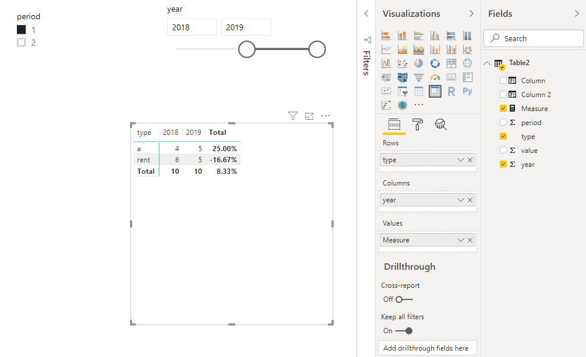This screenshot has width=586, height=357.
Task: Select the Scatter chart visual
Action: point(403,63)
